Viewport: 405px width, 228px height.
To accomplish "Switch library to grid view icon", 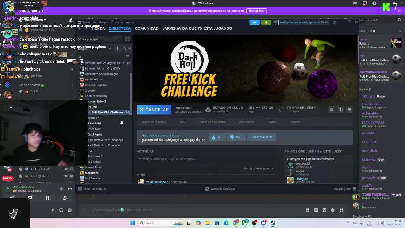I will 128,39.
